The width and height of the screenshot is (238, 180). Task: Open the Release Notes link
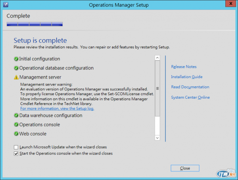184,67
